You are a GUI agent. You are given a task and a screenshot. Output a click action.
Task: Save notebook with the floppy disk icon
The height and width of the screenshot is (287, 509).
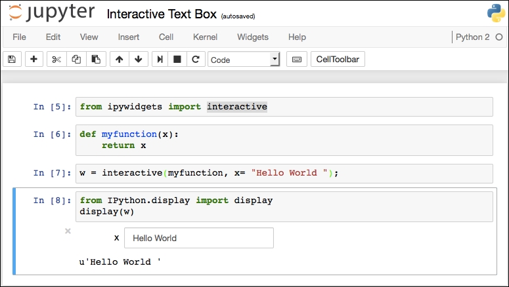12,59
